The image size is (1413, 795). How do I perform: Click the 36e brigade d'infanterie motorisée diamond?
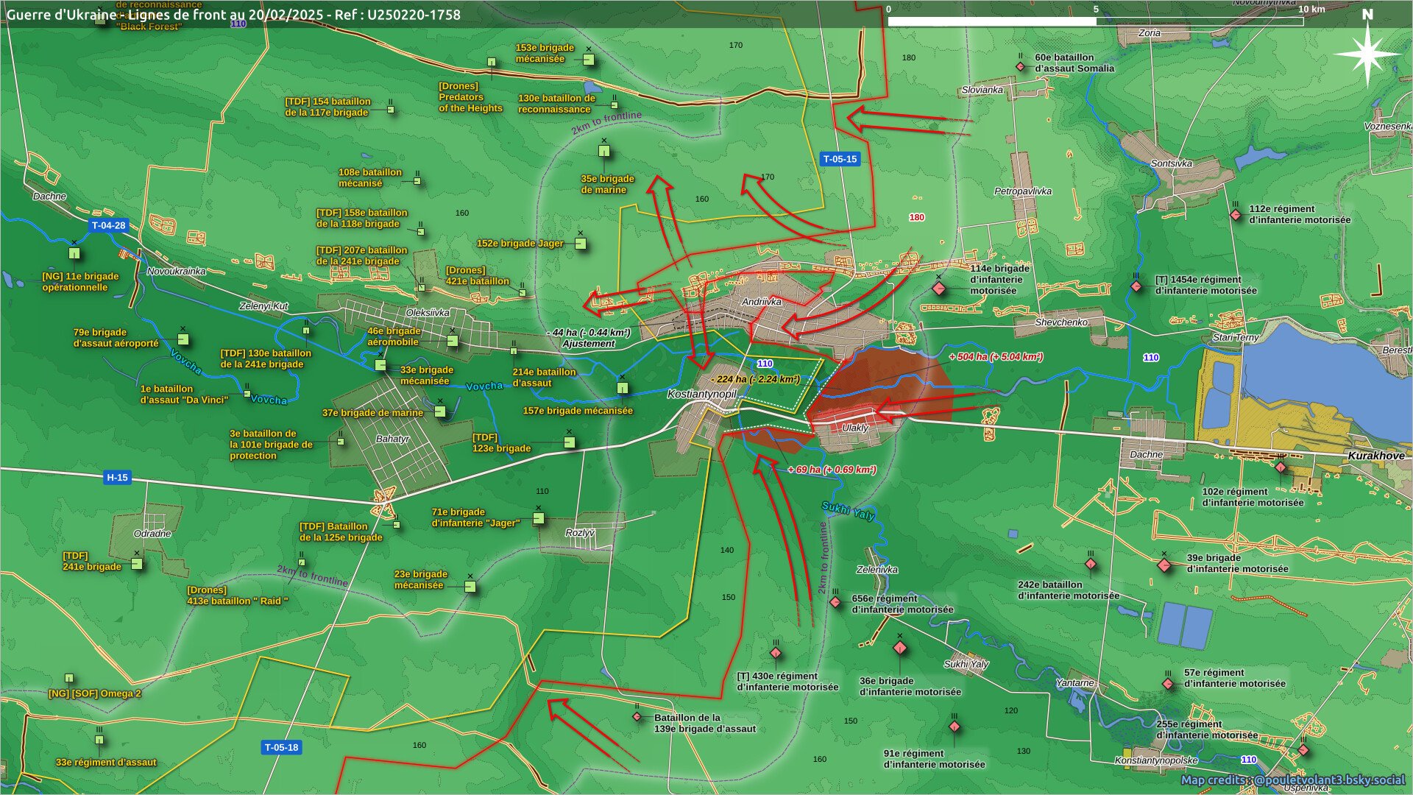click(x=900, y=648)
